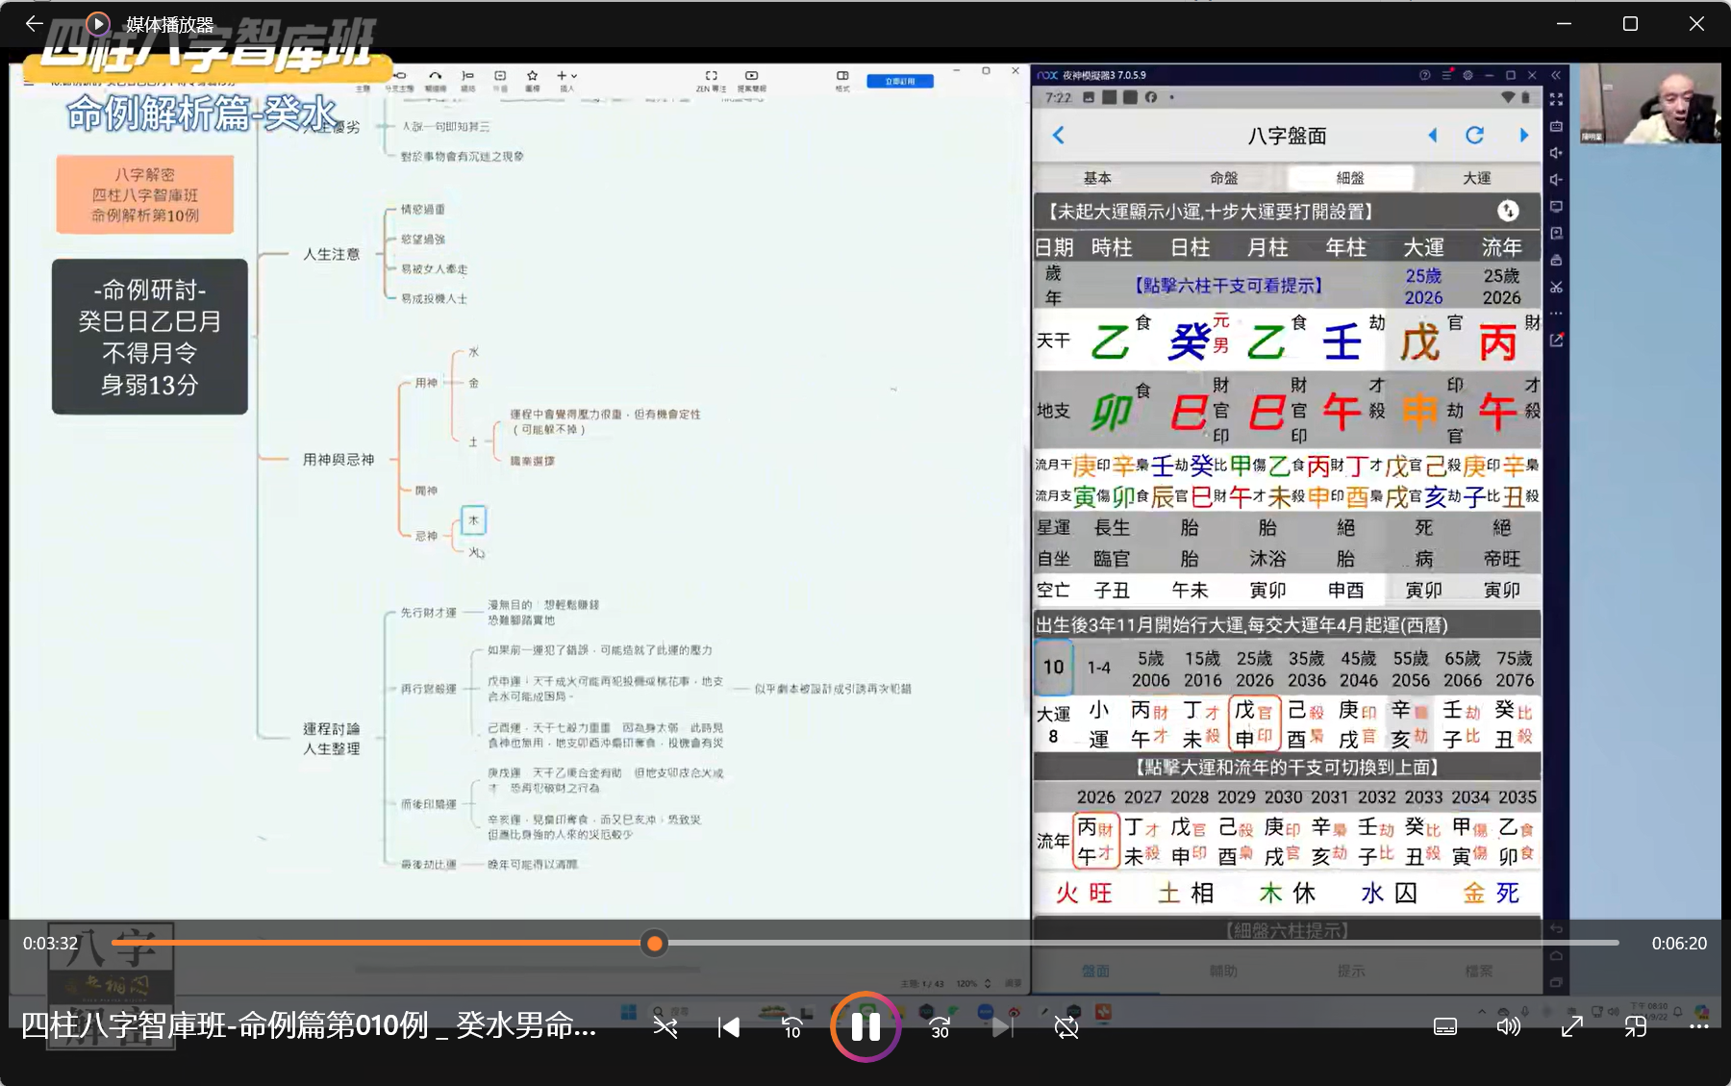Tap the left triangle previous-chart arrow

(1433, 136)
